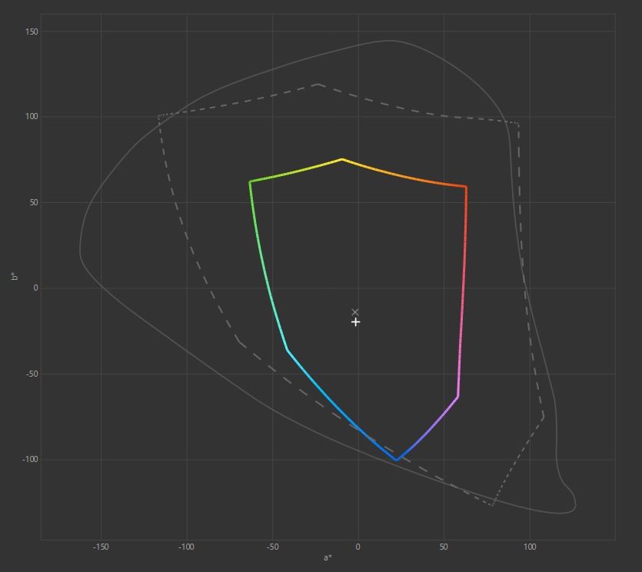Viewport: 642px width, 572px height.
Task: Click the gray X marker above the plus
Action: (355, 312)
